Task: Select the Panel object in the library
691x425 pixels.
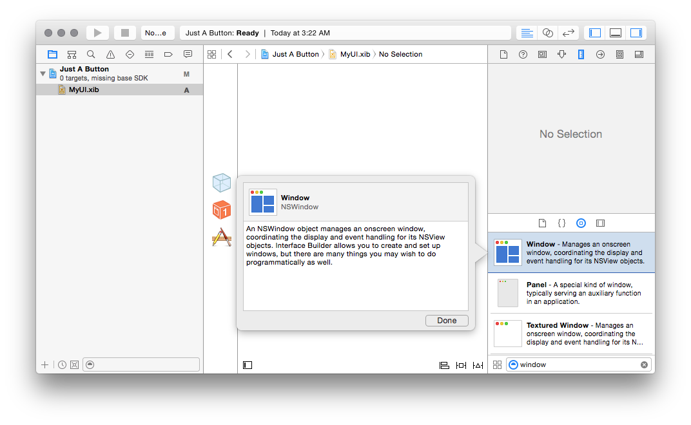Action: pos(571,293)
